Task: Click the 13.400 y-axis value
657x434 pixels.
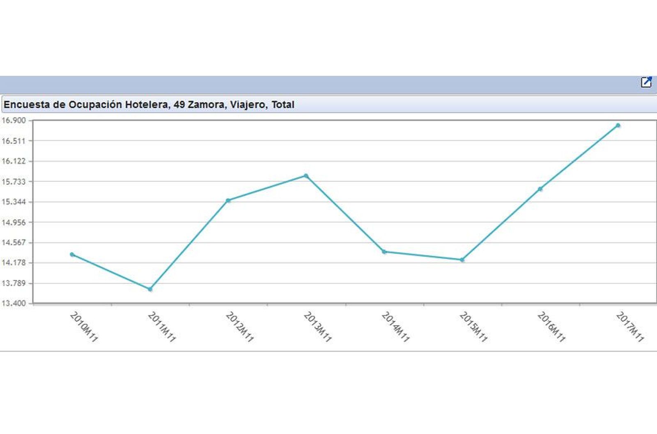Action: 14,304
